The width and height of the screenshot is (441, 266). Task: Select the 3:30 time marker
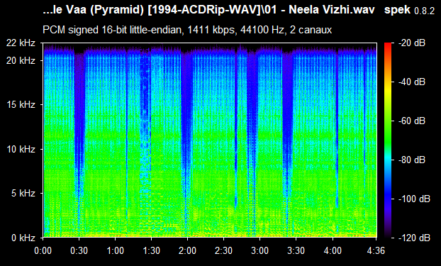pos(296,250)
